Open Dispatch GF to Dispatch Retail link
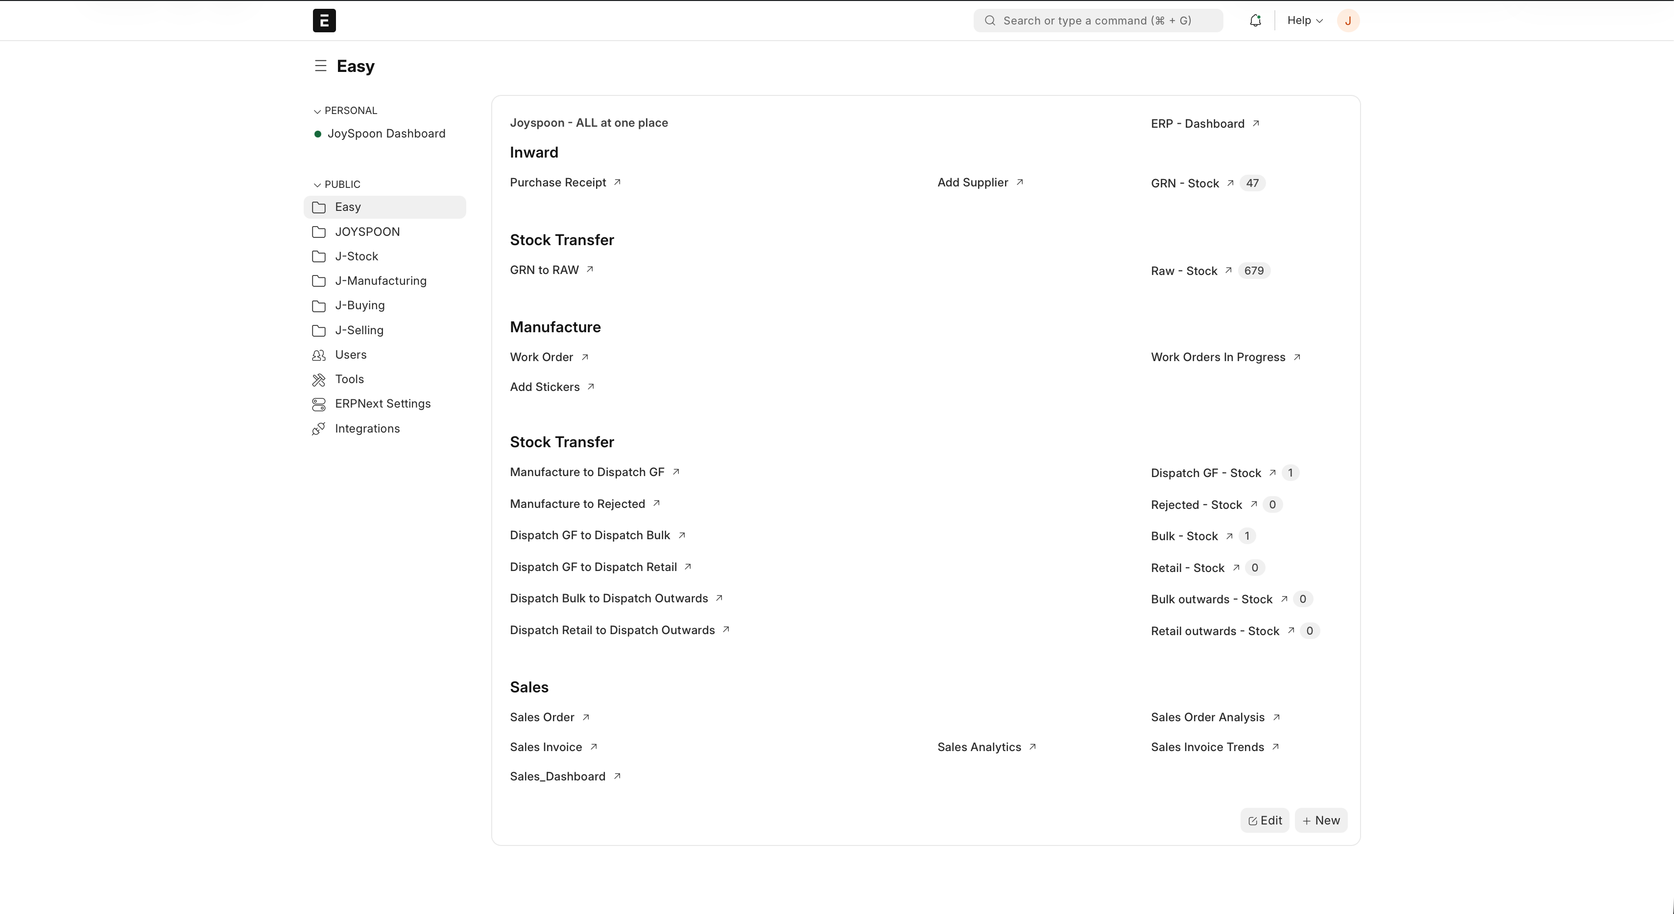 (593, 567)
